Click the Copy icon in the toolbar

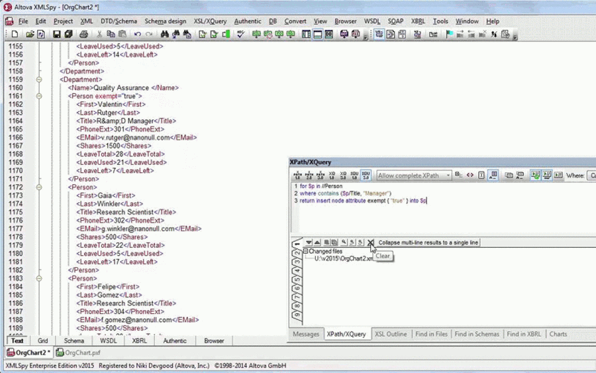click(x=111, y=34)
